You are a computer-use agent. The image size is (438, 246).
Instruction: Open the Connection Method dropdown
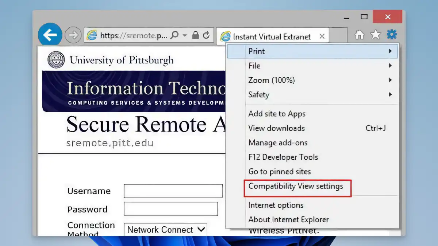coord(165,230)
